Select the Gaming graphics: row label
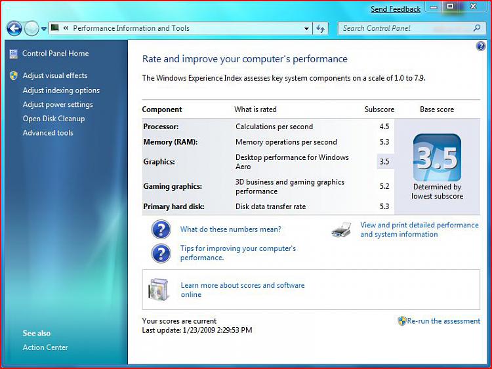 pos(173,186)
